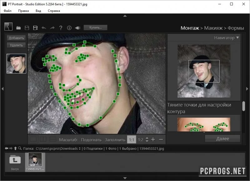250x181 pixels.
Task: Click the Добавить button
Action: tap(16, 38)
